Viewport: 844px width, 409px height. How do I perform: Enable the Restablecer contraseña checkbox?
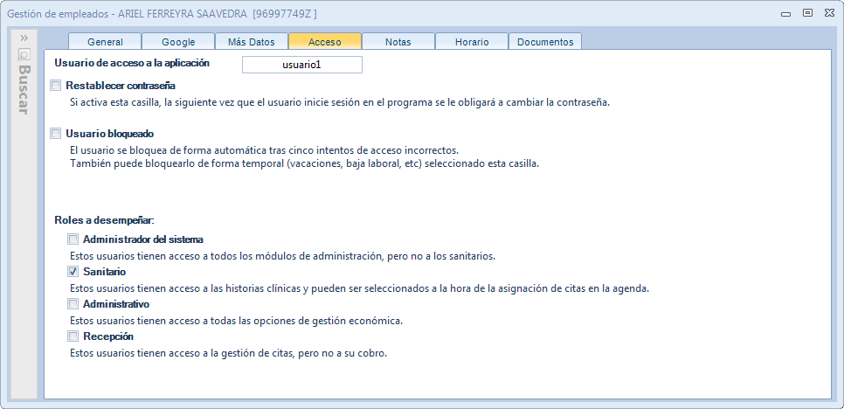pyautogui.click(x=56, y=86)
